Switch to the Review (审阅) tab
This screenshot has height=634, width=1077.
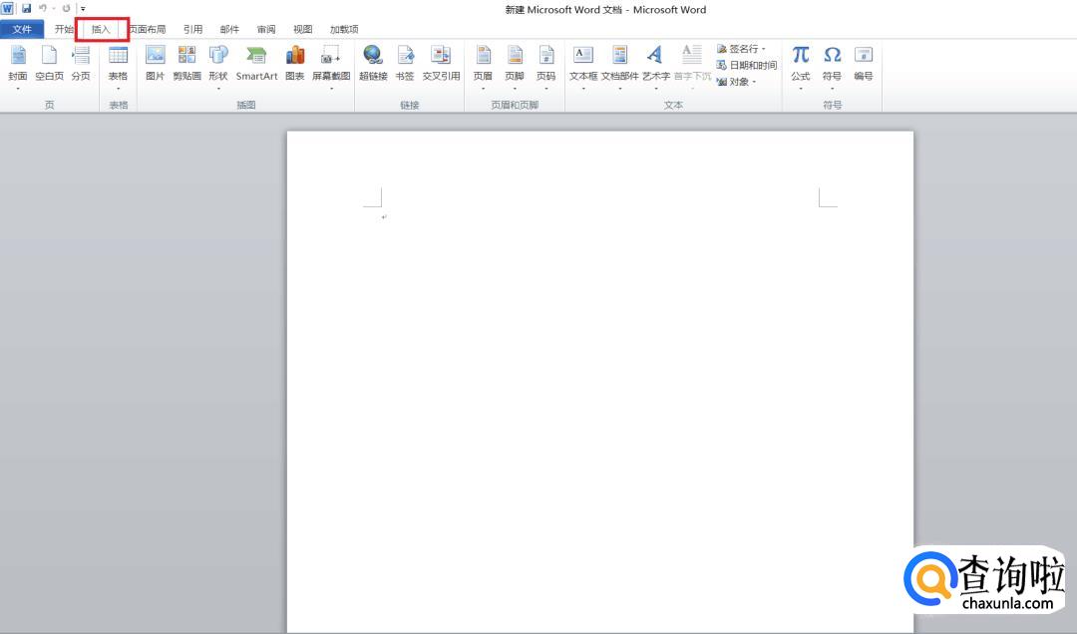pos(266,29)
